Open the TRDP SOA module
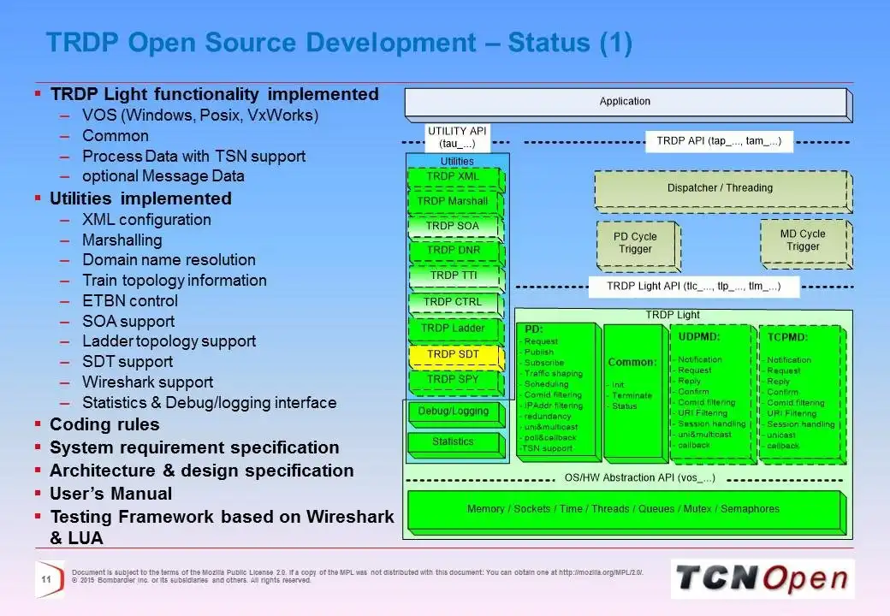This screenshot has width=890, height=616. 454,226
